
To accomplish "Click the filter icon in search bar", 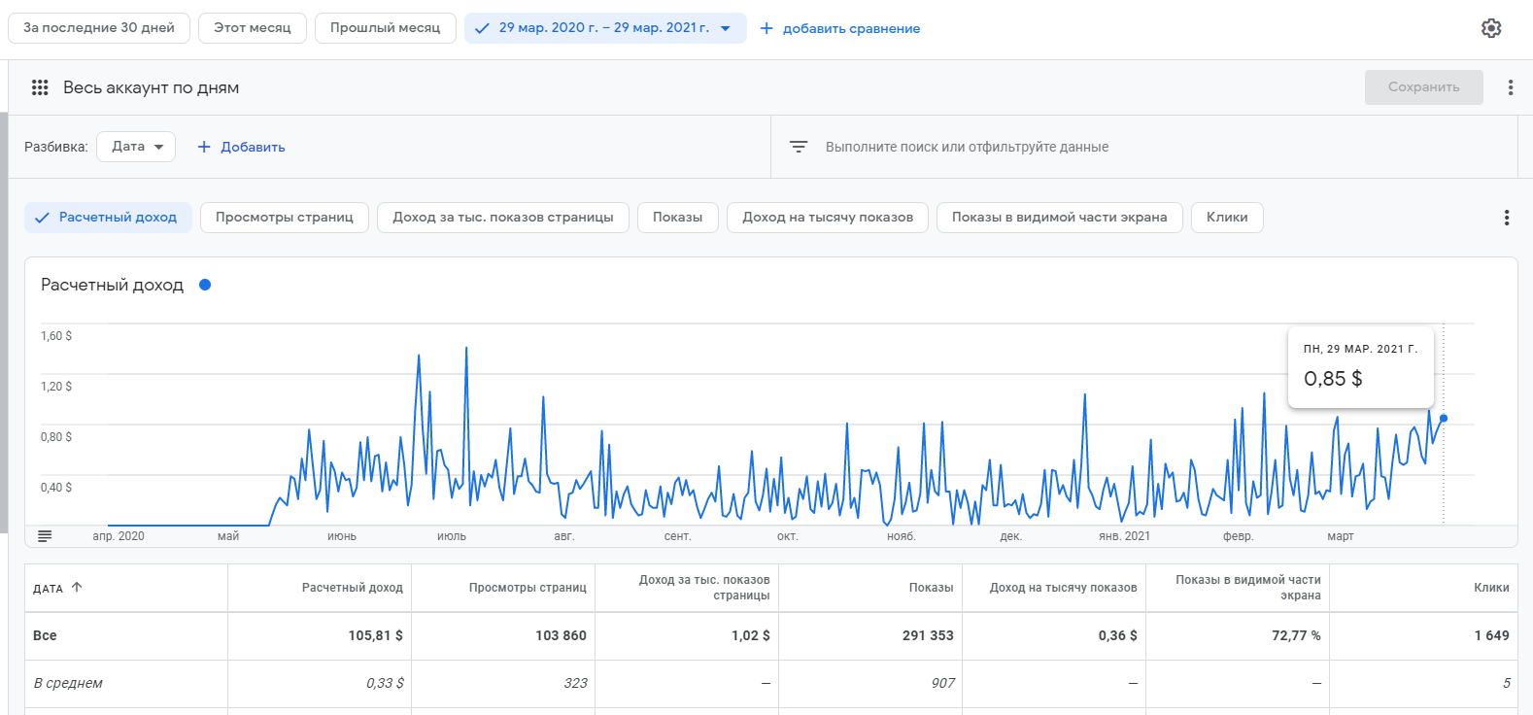I will [x=799, y=147].
